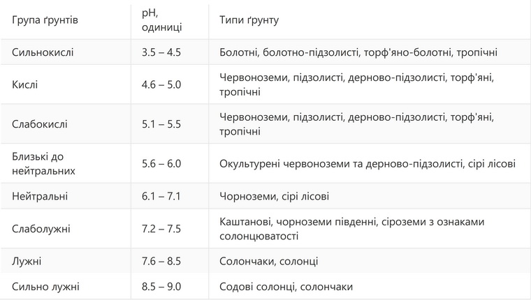Click the 'Слабокислі' soil group cell
Screen dimensions: 531x300
click(x=40, y=123)
